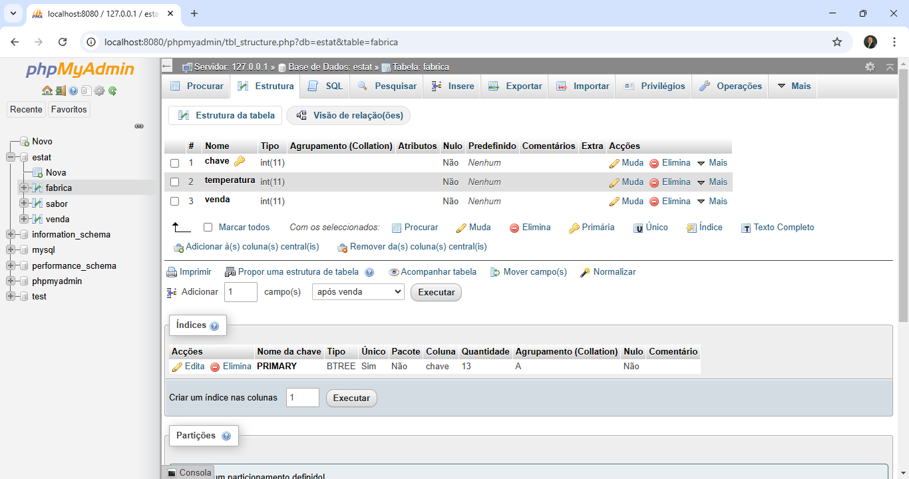909x479 pixels.
Task: Enable the Marcar todos checkbox
Action: click(x=208, y=228)
